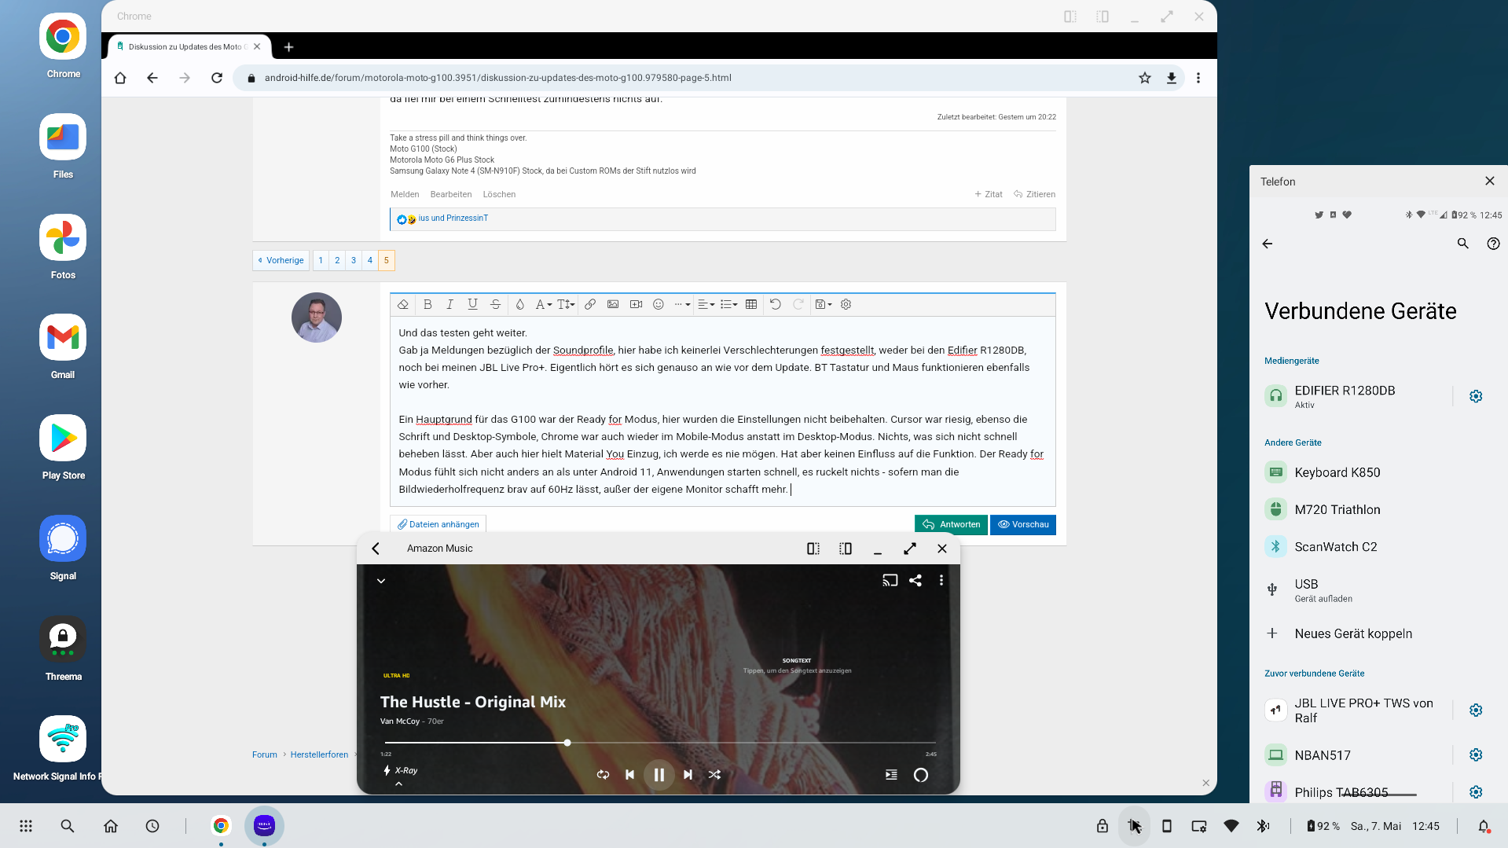Open the save draft dropdown

(823, 305)
